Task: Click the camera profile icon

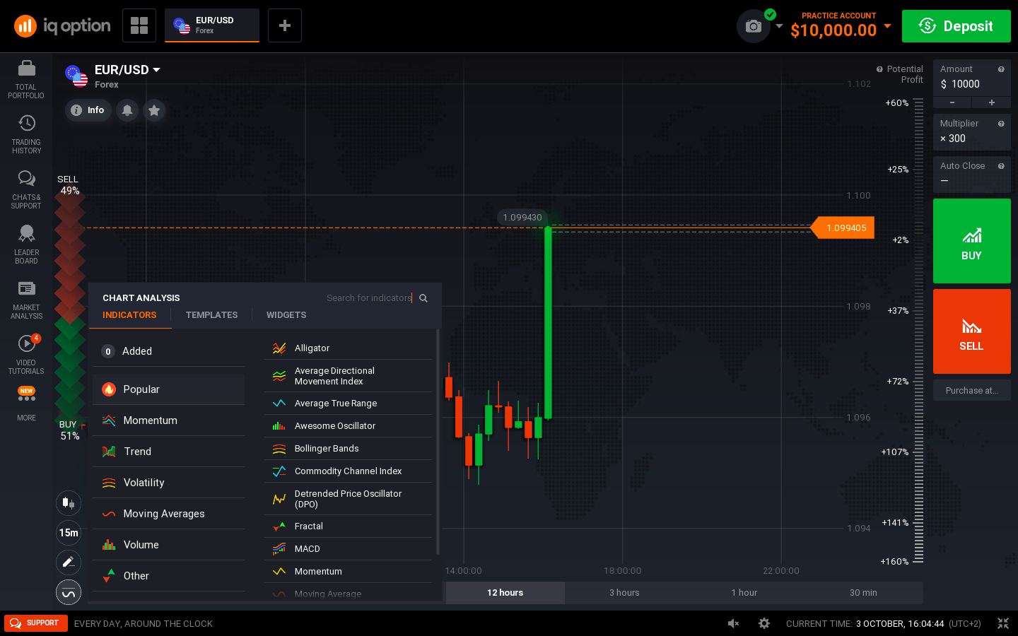Action: click(x=754, y=26)
